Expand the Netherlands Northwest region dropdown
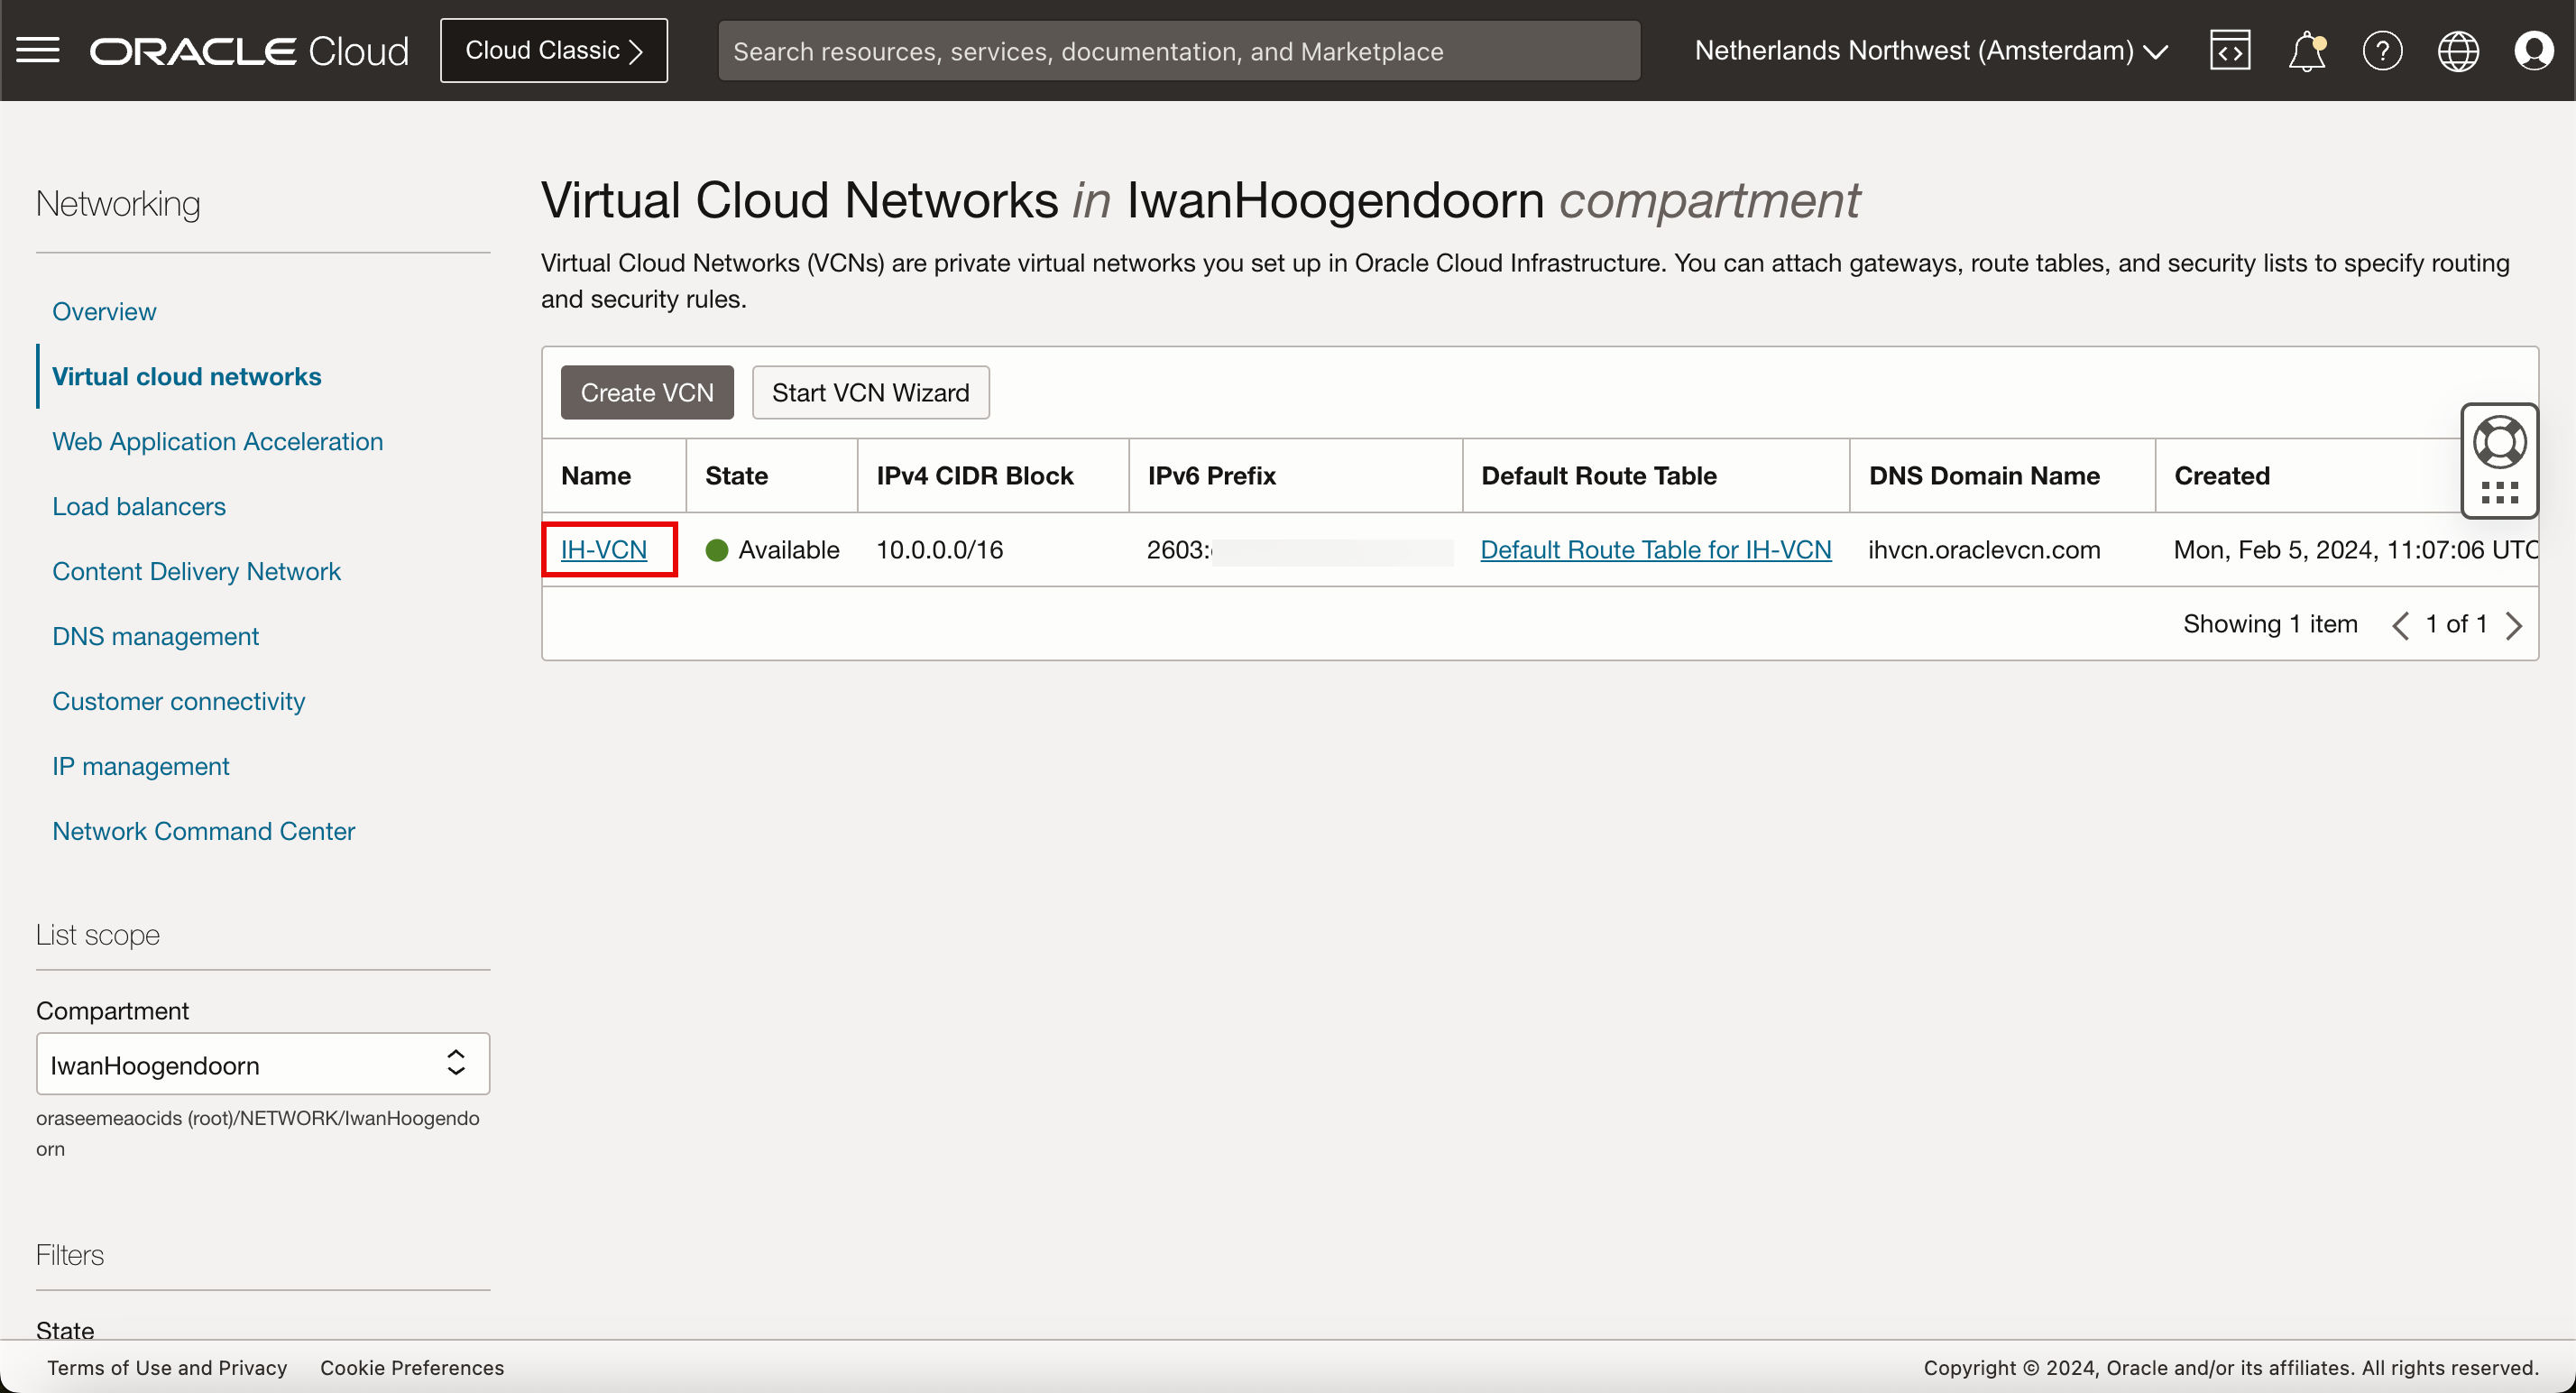This screenshot has height=1393, width=2576. tap(1930, 50)
